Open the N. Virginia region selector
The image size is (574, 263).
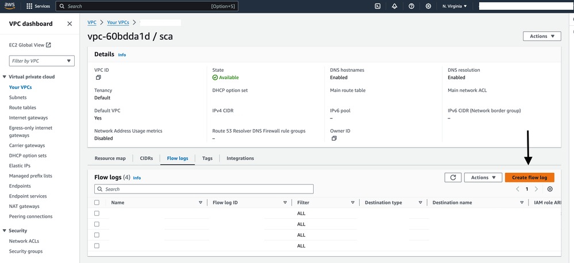coord(454,6)
